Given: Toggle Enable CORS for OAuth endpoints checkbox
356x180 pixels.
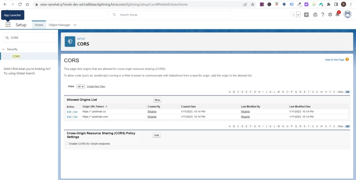Looking at the screenshot, I should point(67,143).
